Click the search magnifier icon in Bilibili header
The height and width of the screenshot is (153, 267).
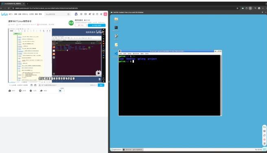click(x=68, y=14)
